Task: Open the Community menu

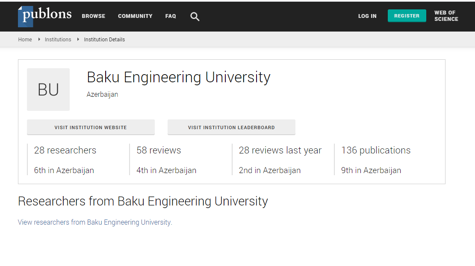Action: (x=135, y=16)
